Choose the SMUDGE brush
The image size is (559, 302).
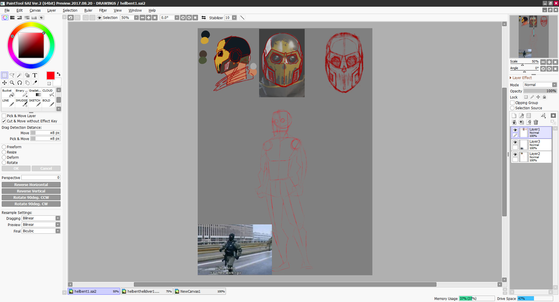coord(22,103)
